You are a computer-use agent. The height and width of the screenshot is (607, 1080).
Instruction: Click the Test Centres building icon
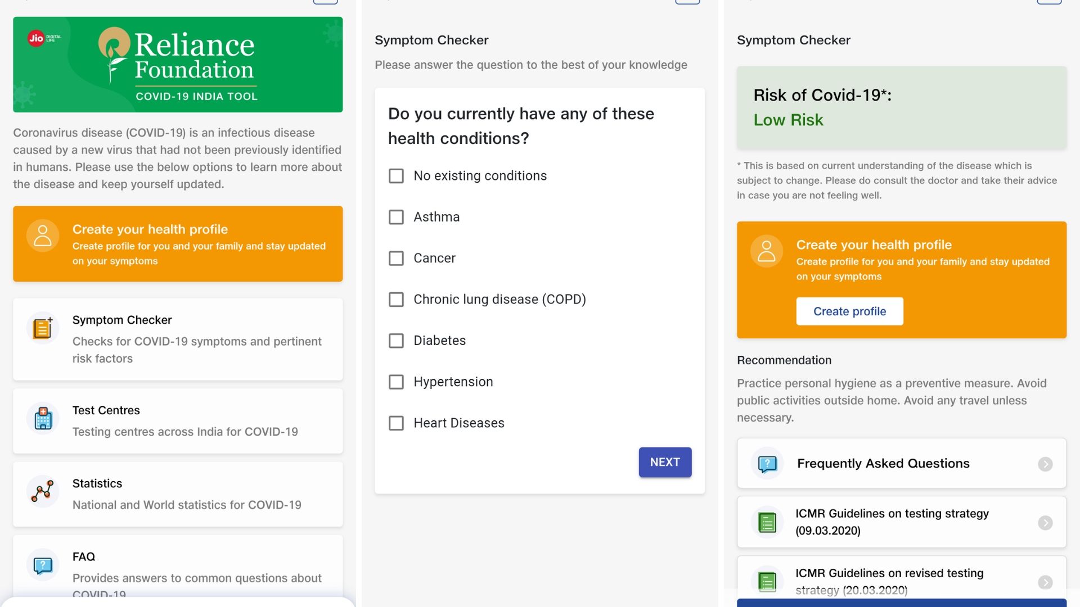point(42,419)
